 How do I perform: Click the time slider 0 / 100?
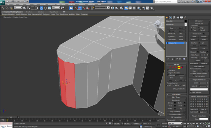click(10, 117)
